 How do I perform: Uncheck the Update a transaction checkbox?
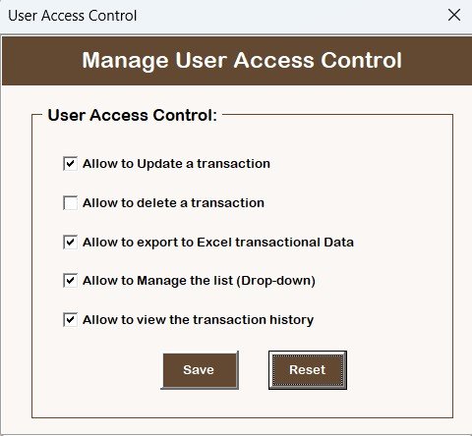pos(70,164)
